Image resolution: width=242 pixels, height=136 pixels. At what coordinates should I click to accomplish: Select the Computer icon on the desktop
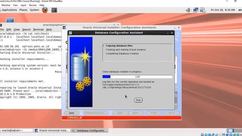tap(10, 20)
